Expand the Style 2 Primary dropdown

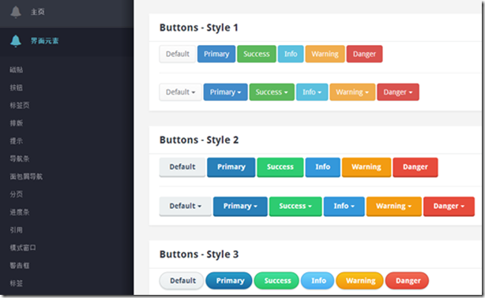pyautogui.click(x=240, y=207)
